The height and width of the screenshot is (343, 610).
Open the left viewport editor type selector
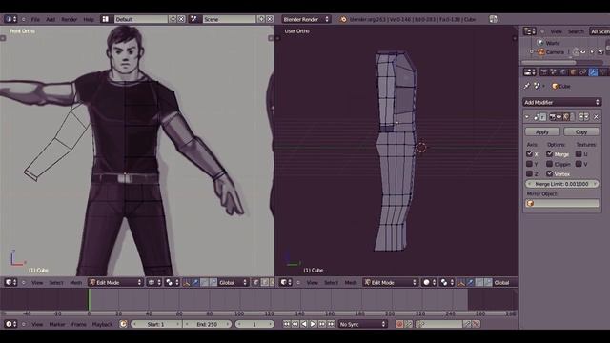pos(10,282)
